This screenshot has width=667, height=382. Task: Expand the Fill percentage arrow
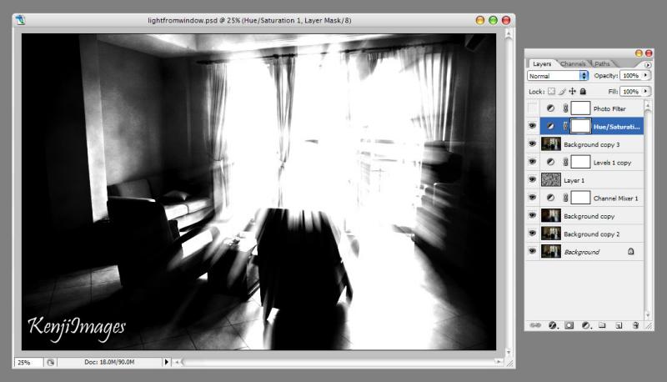tap(646, 91)
